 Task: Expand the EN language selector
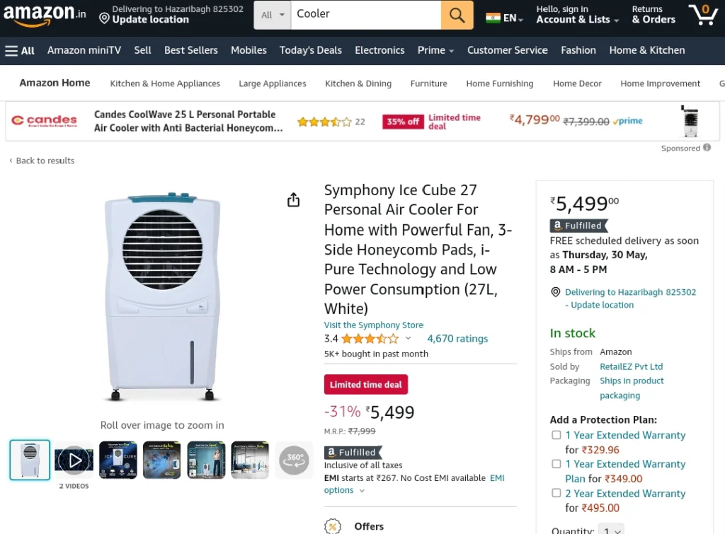(504, 18)
